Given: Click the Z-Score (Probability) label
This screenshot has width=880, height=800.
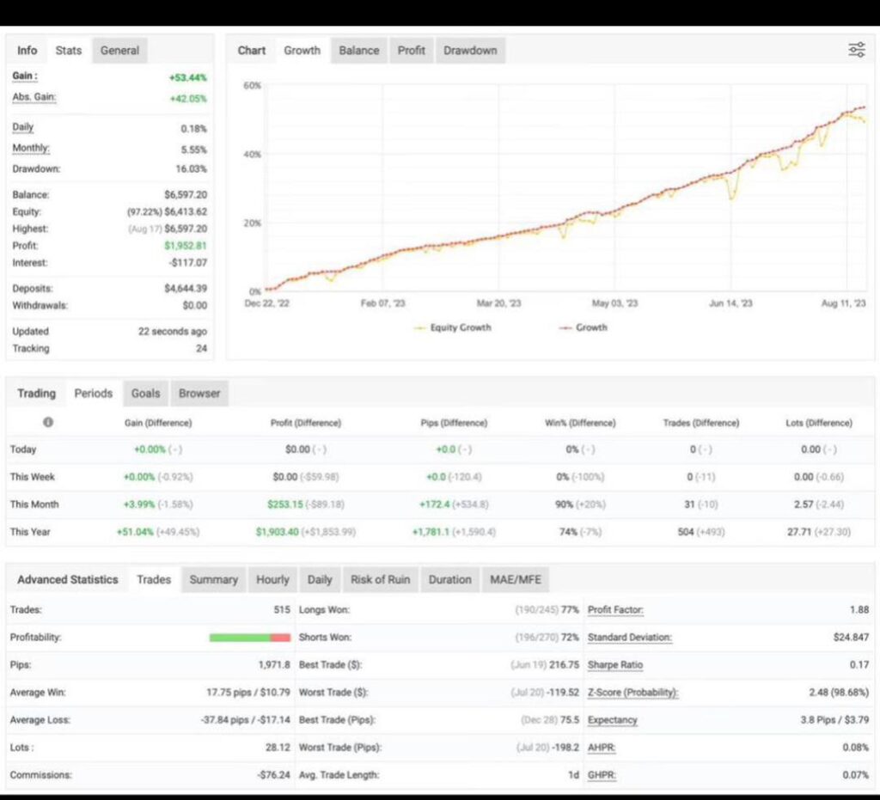Looking at the screenshot, I should (x=632, y=693).
